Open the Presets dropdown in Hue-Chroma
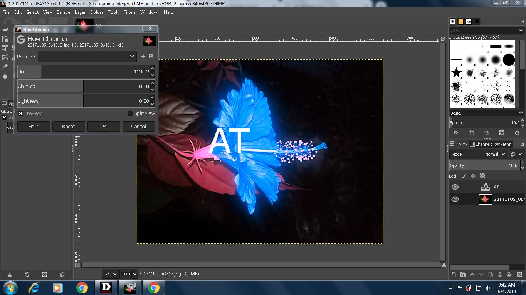Screen dimensions: 526x295 87,57
